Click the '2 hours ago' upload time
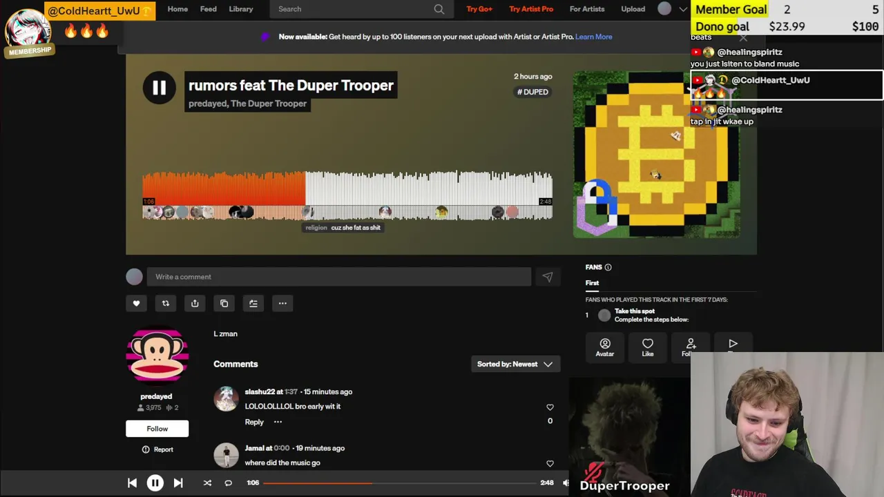Viewport: 884px width, 497px height. (532, 77)
